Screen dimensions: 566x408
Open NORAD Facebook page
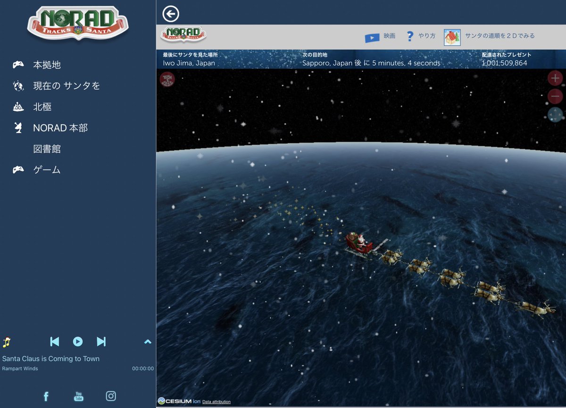click(46, 396)
